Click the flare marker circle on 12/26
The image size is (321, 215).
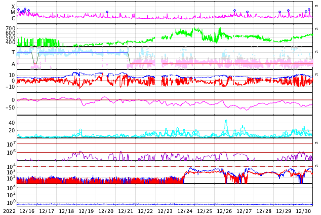[x=234, y=10]
